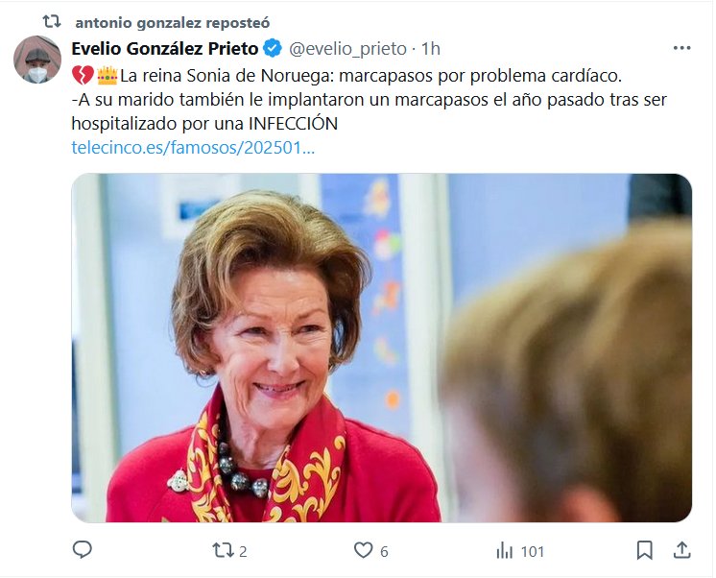Click the @evelio_prieto handle
The height and width of the screenshot is (578, 716).
coord(346,49)
